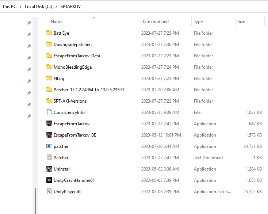Select the Downgradepatchers folder name

[x=73, y=45]
